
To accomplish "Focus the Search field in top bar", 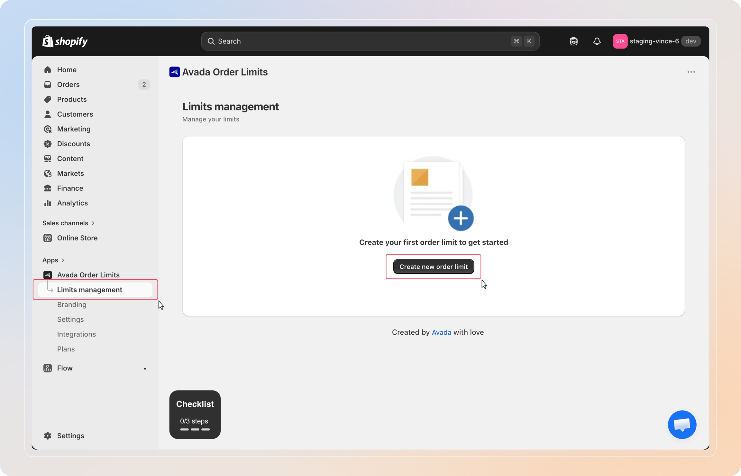I will click(370, 41).
